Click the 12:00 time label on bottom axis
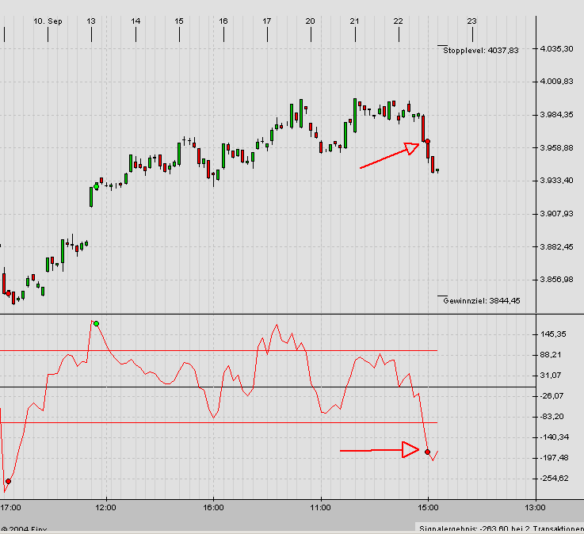Viewport: 584px width, 534px height. point(105,507)
